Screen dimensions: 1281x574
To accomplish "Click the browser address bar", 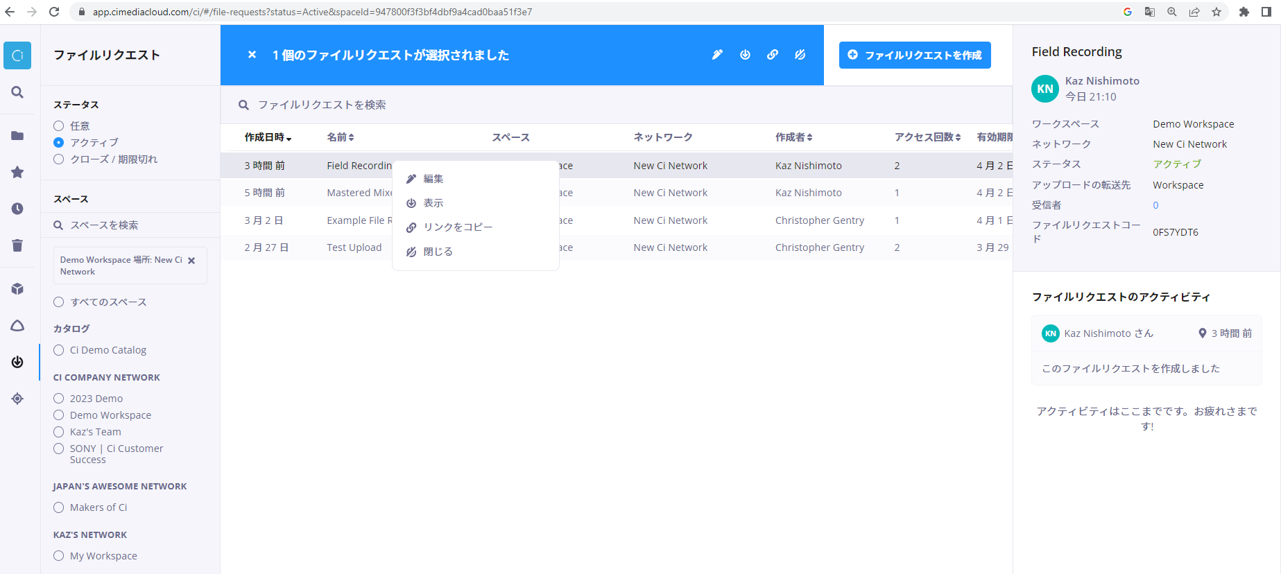I will tap(596, 12).
